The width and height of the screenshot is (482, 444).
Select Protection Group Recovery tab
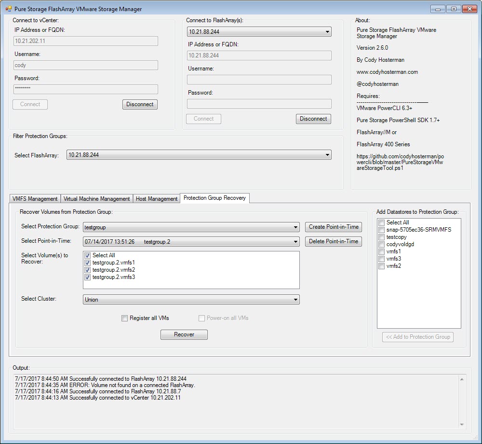214,198
